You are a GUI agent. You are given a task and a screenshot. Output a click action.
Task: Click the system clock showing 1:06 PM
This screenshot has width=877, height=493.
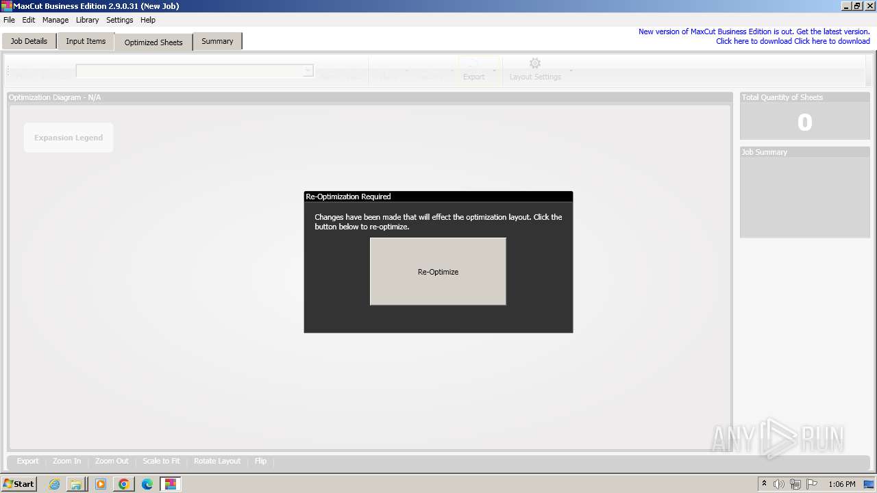click(842, 484)
